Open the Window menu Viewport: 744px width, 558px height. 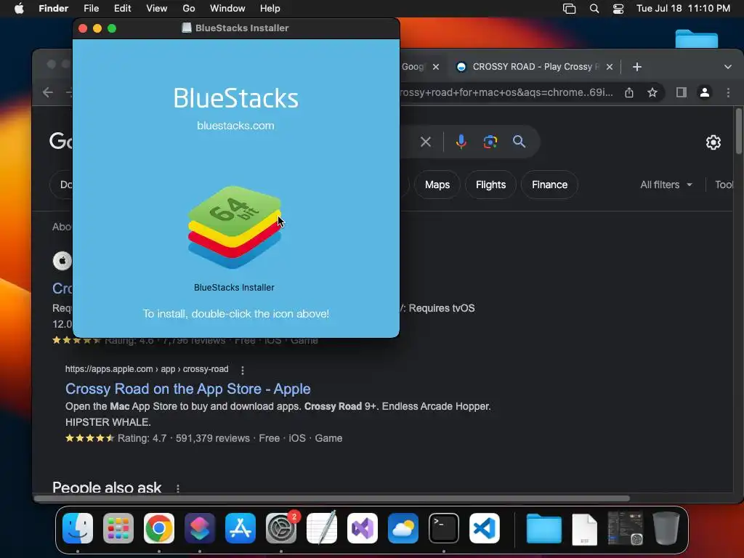tap(227, 9)
